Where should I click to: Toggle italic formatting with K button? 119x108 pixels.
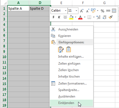tap(59, 17)
